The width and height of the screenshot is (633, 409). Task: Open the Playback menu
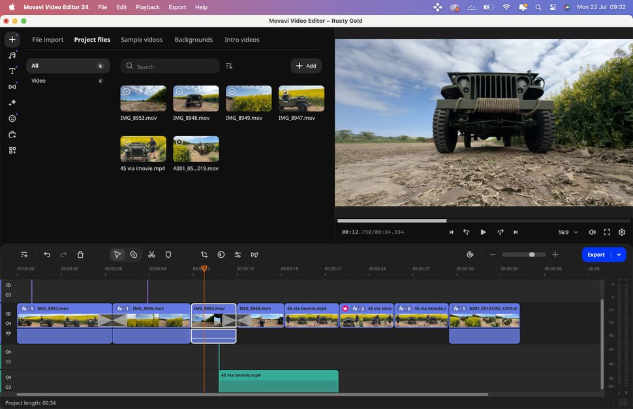point(147,7)
